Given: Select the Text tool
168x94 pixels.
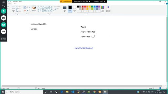Looking at the screenshot, I should tap(30, 8).
